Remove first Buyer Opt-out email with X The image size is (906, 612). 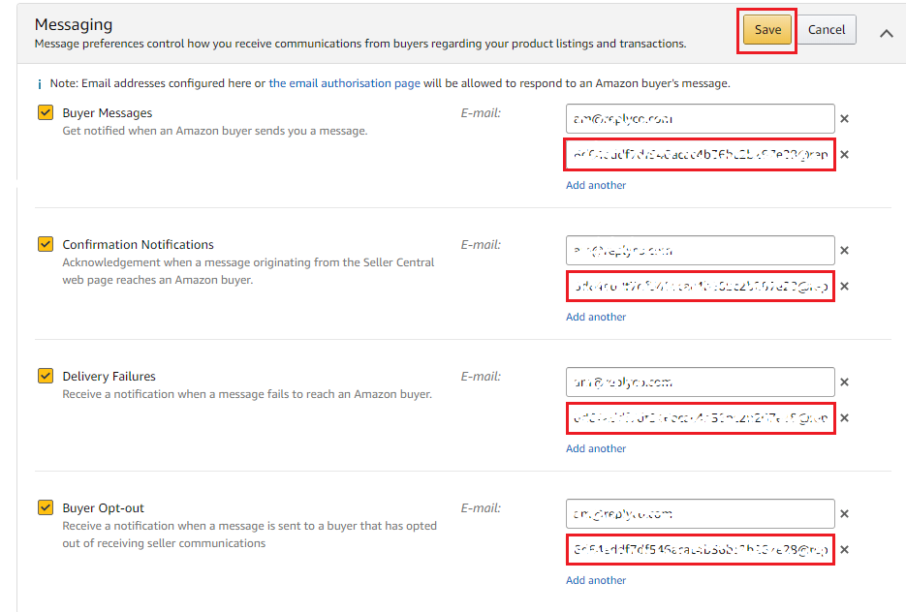(844, 514)
